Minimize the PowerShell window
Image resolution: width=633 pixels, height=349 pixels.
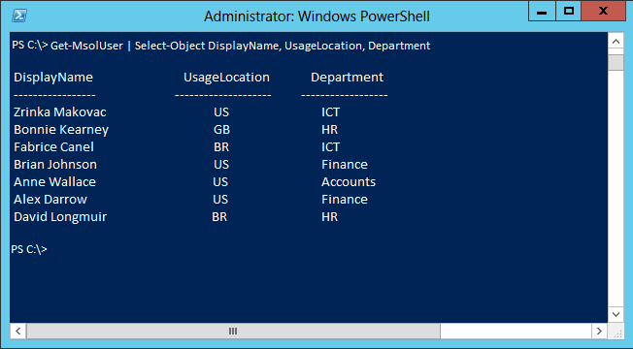coord(542,11)
